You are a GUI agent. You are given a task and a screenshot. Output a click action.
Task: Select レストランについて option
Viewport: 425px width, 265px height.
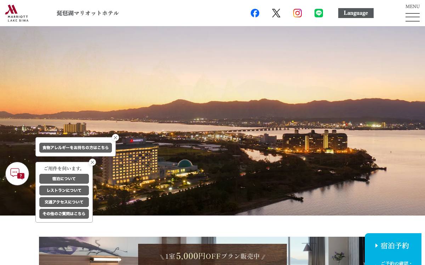point(64,190)
